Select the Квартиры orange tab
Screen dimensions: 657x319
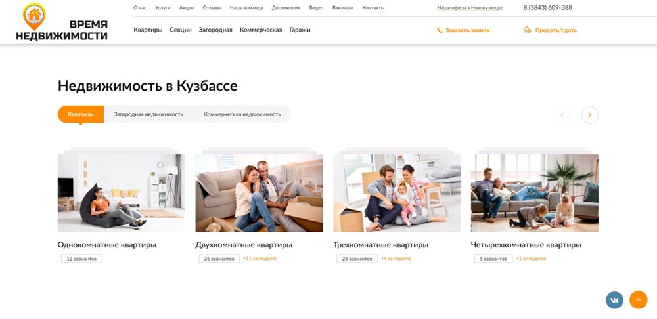tap(81, 114)
